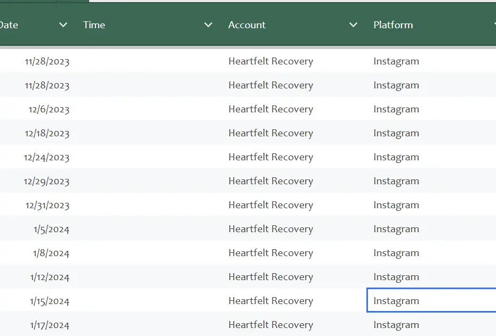Select Instagram in the 12/31/2023 row
This screenshot has height=336, width=496.
(x=396, y=205)
